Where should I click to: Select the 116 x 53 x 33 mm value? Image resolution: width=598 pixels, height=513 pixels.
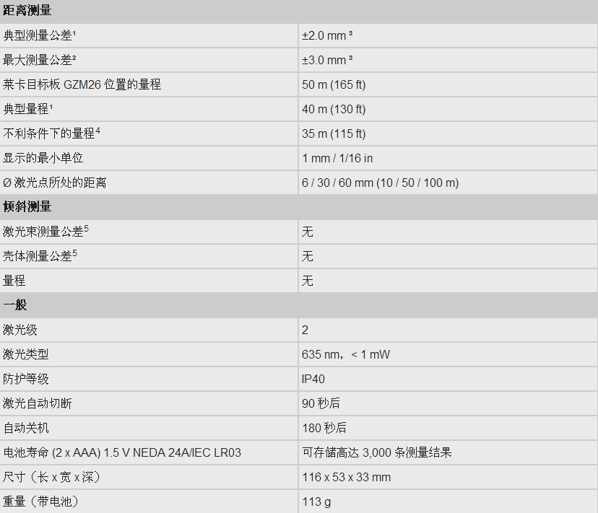coord(346,477)
